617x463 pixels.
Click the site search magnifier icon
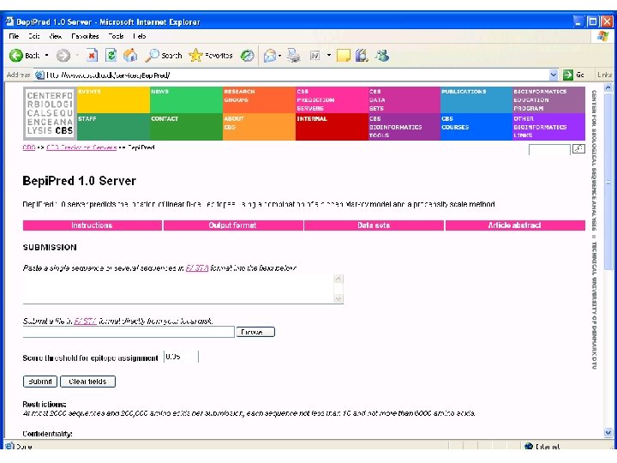[578, 149]
